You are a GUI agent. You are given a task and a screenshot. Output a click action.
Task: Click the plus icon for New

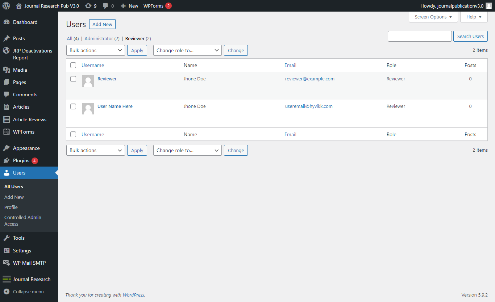[x=123, y=6]
